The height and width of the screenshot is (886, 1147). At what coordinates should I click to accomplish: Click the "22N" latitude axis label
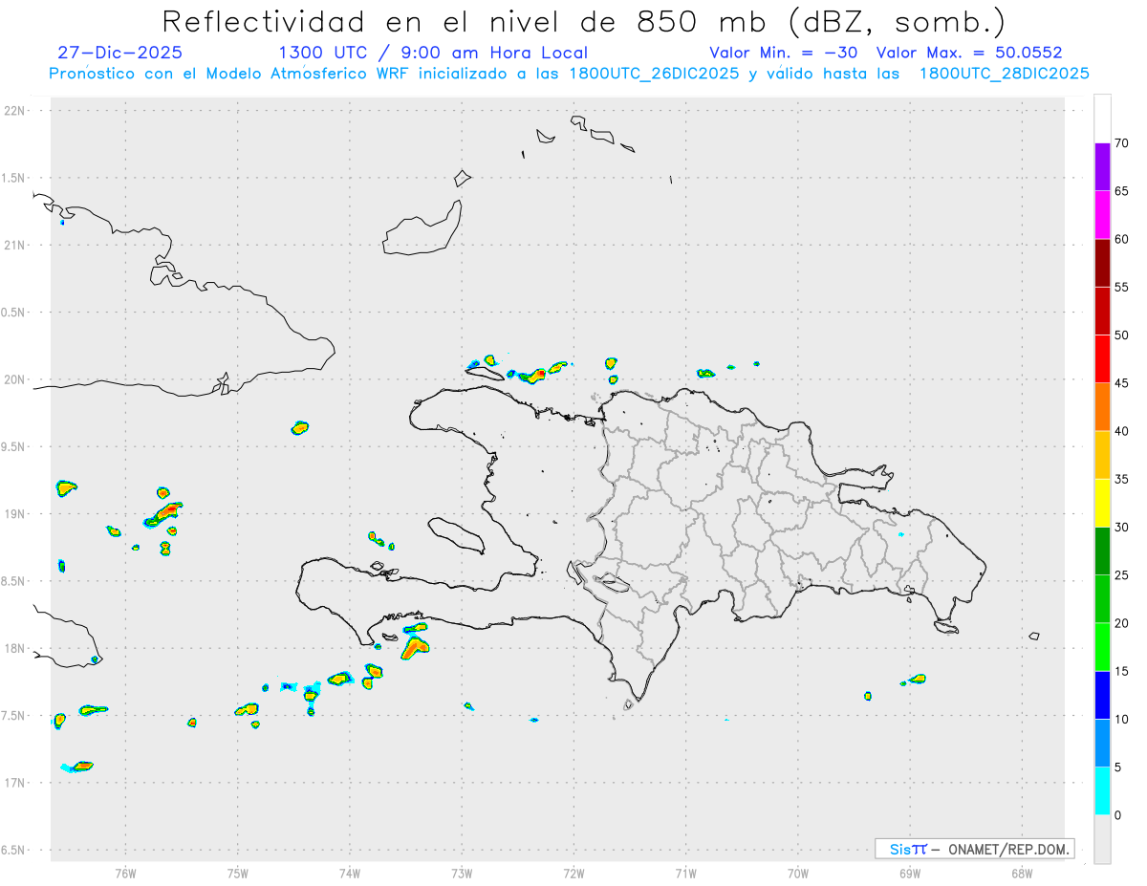pos(16,110)
